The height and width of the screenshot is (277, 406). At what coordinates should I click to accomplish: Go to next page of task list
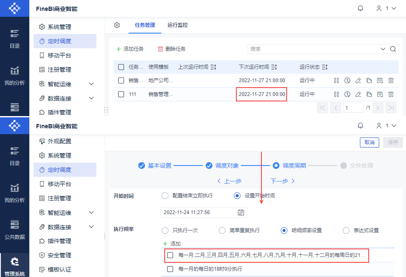point(378,108)
